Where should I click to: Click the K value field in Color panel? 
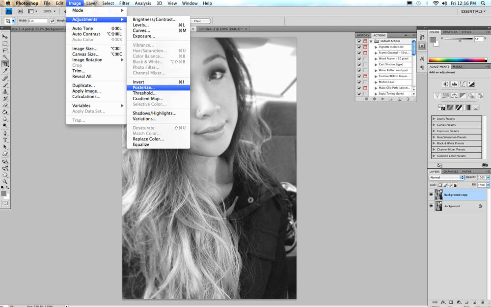[x=478, y=39]
